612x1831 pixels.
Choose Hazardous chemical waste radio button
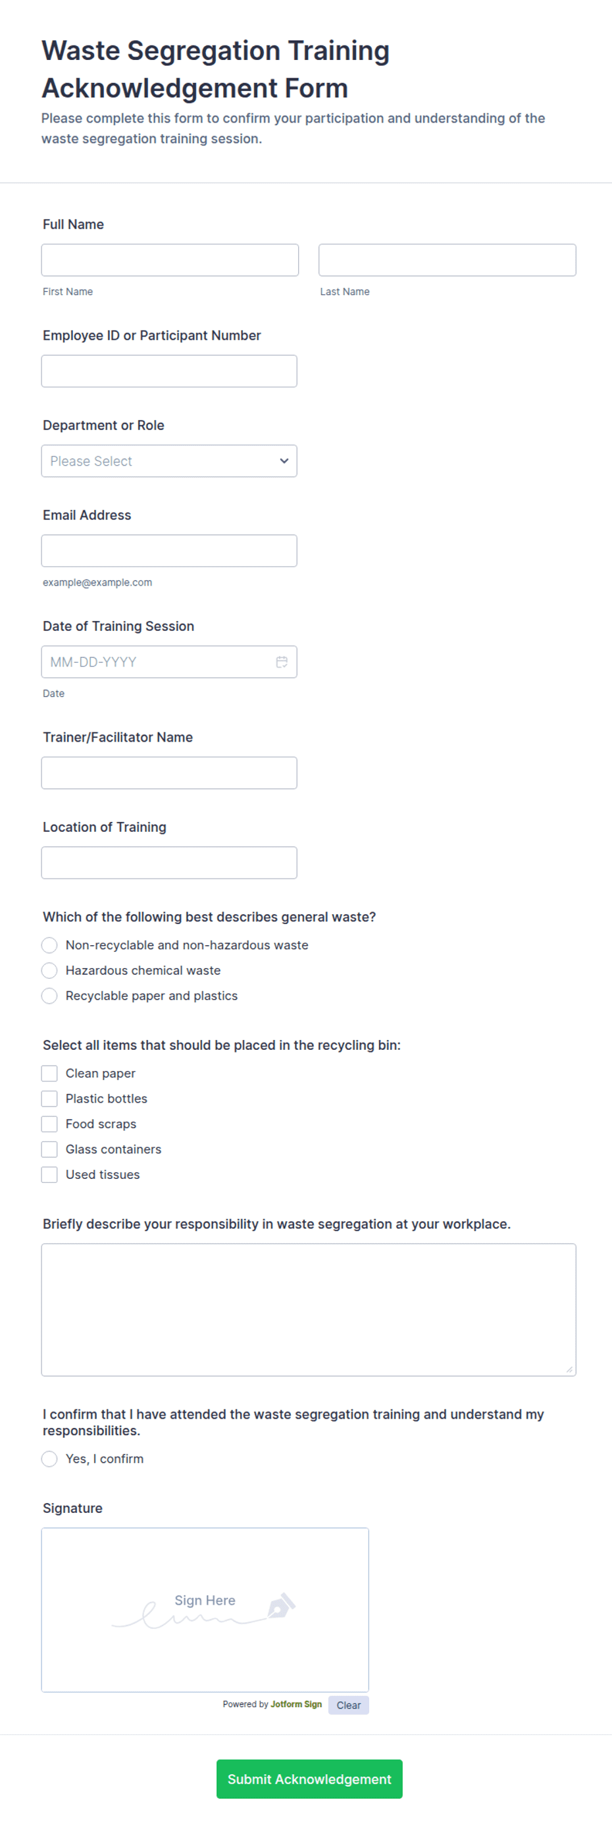50,970
